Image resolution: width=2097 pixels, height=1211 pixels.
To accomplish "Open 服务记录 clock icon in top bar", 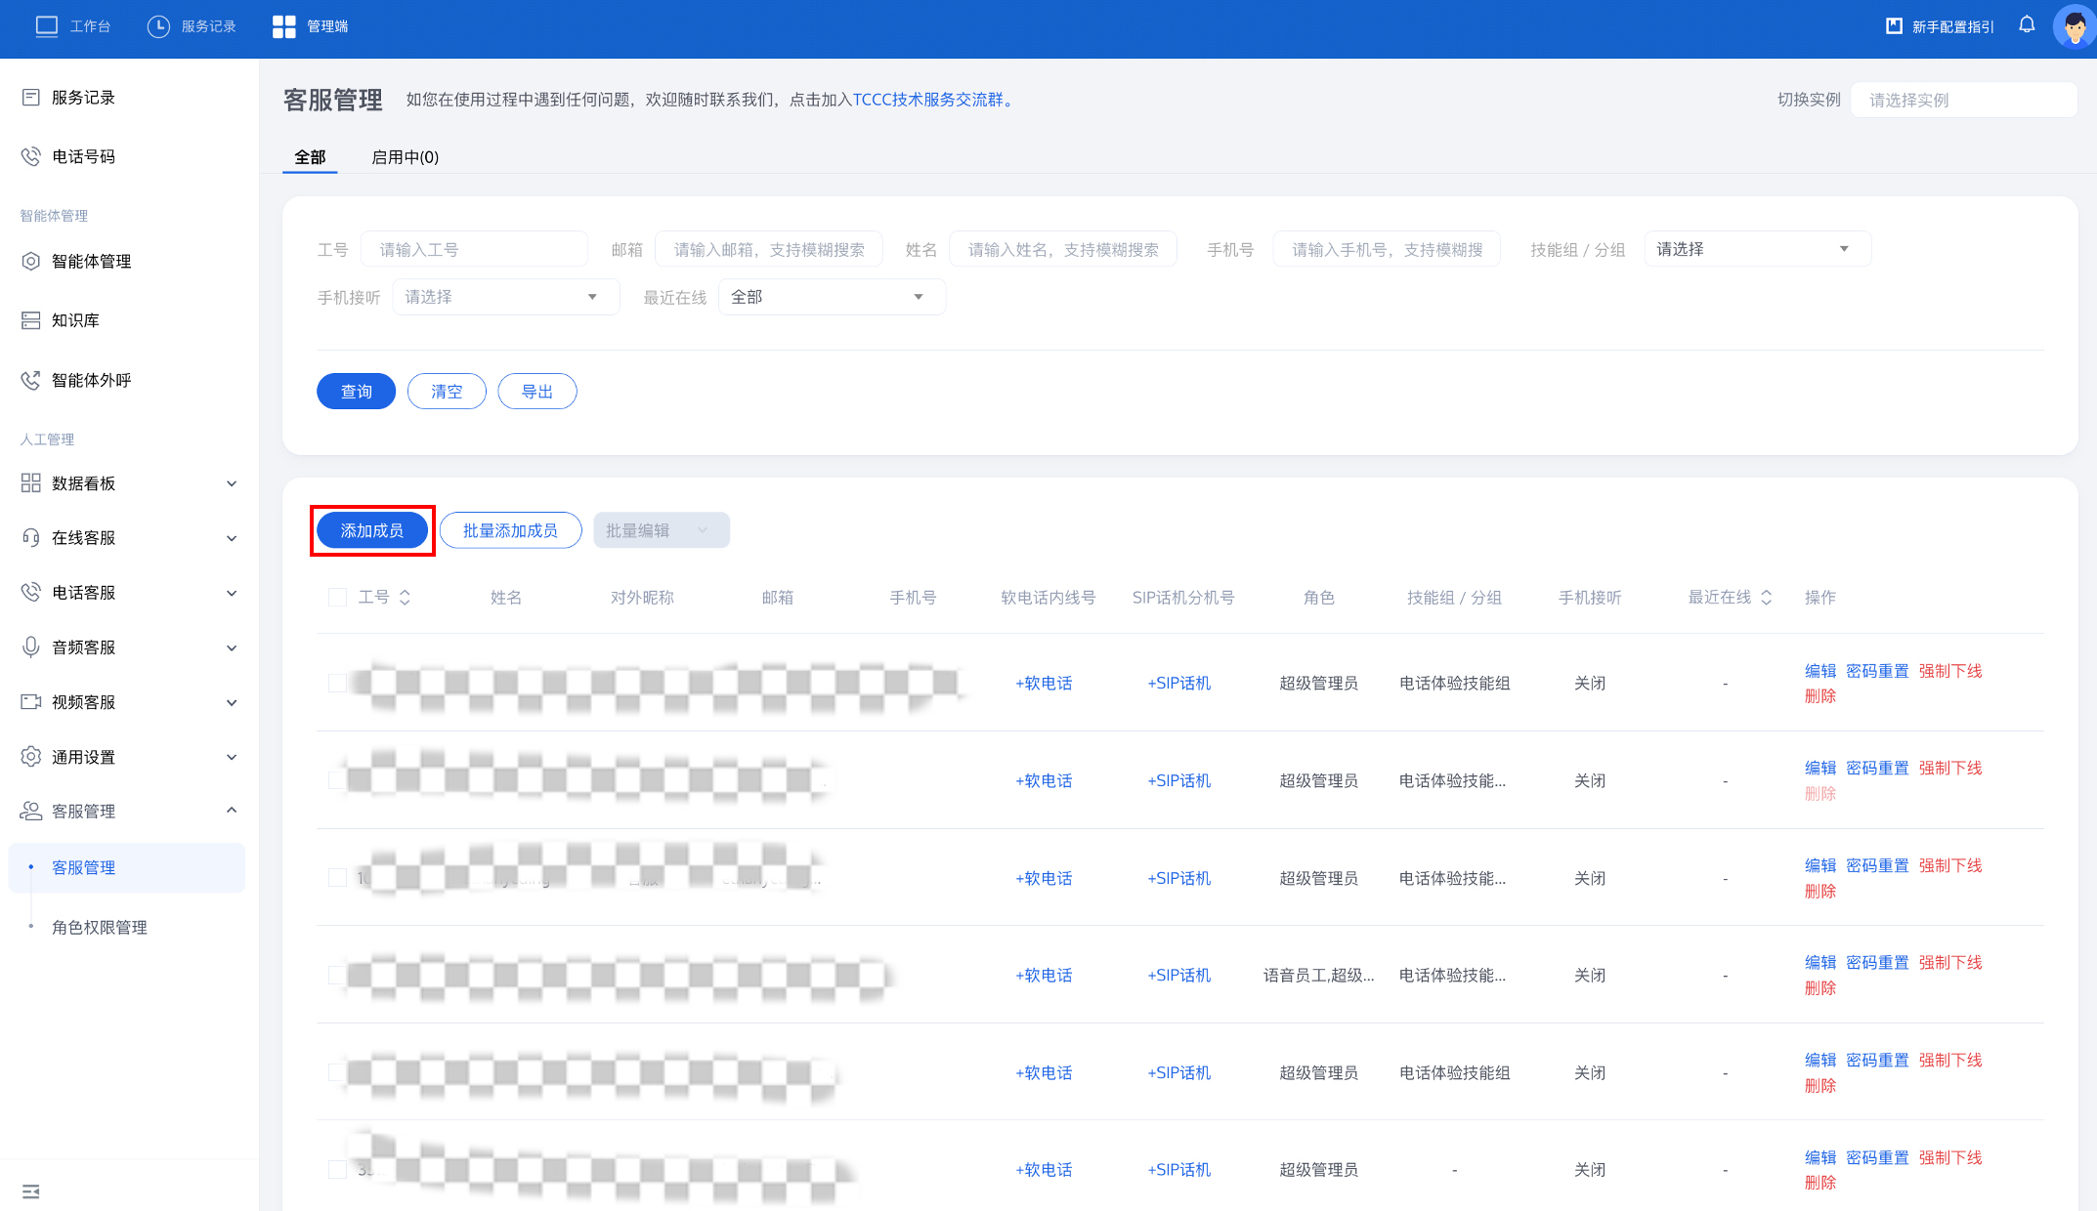I will coord(158,26).
